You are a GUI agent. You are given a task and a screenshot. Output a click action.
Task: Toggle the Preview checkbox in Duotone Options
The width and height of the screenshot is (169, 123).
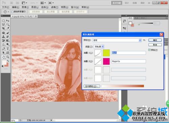149,50
